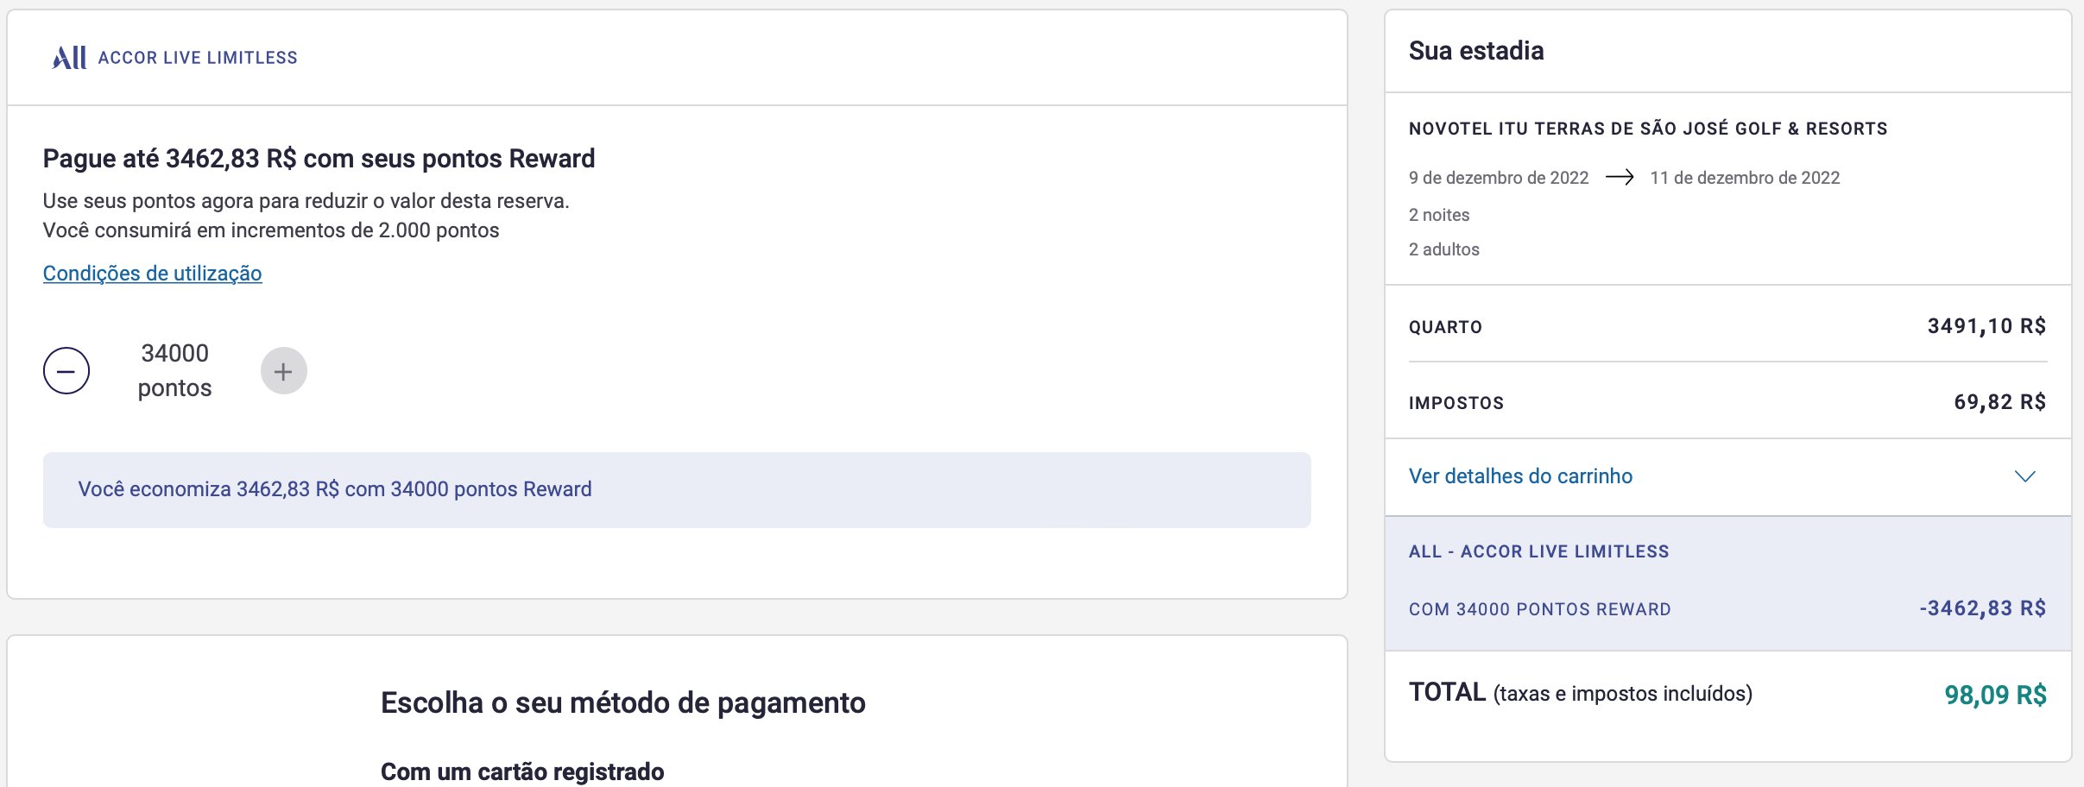
Task: Click the total amount 98,09 R$
Action: click(x=1995, y=695)
